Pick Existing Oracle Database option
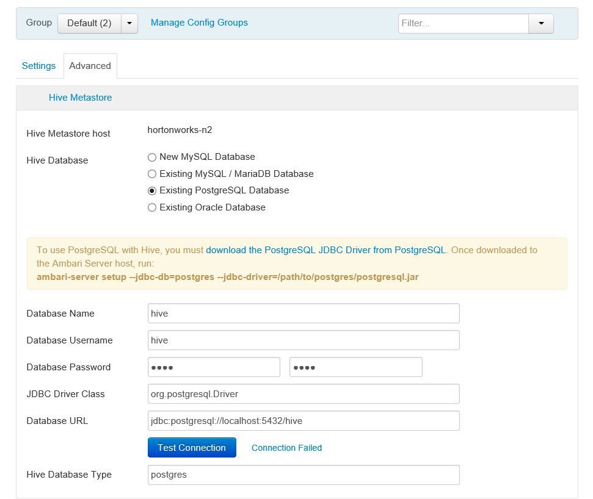Screen dimensions: 593x499 tap(152, 207)
